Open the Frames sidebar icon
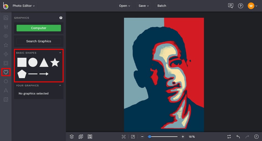This screenshot has height=141, width=262. coord(6,63)
